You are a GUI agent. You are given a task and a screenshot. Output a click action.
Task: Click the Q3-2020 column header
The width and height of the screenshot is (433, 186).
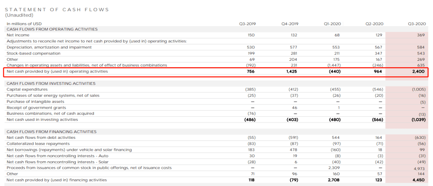(x=417, y=24)
